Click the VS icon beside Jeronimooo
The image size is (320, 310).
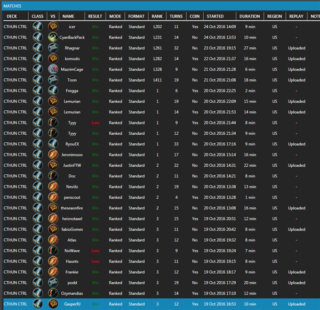coord(53,154)
